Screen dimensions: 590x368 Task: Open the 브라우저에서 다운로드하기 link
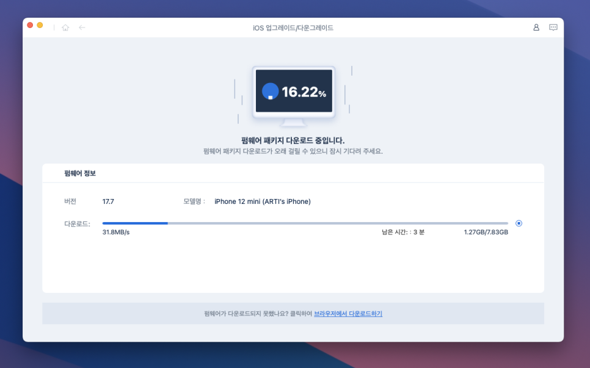[x=348, y=314]
